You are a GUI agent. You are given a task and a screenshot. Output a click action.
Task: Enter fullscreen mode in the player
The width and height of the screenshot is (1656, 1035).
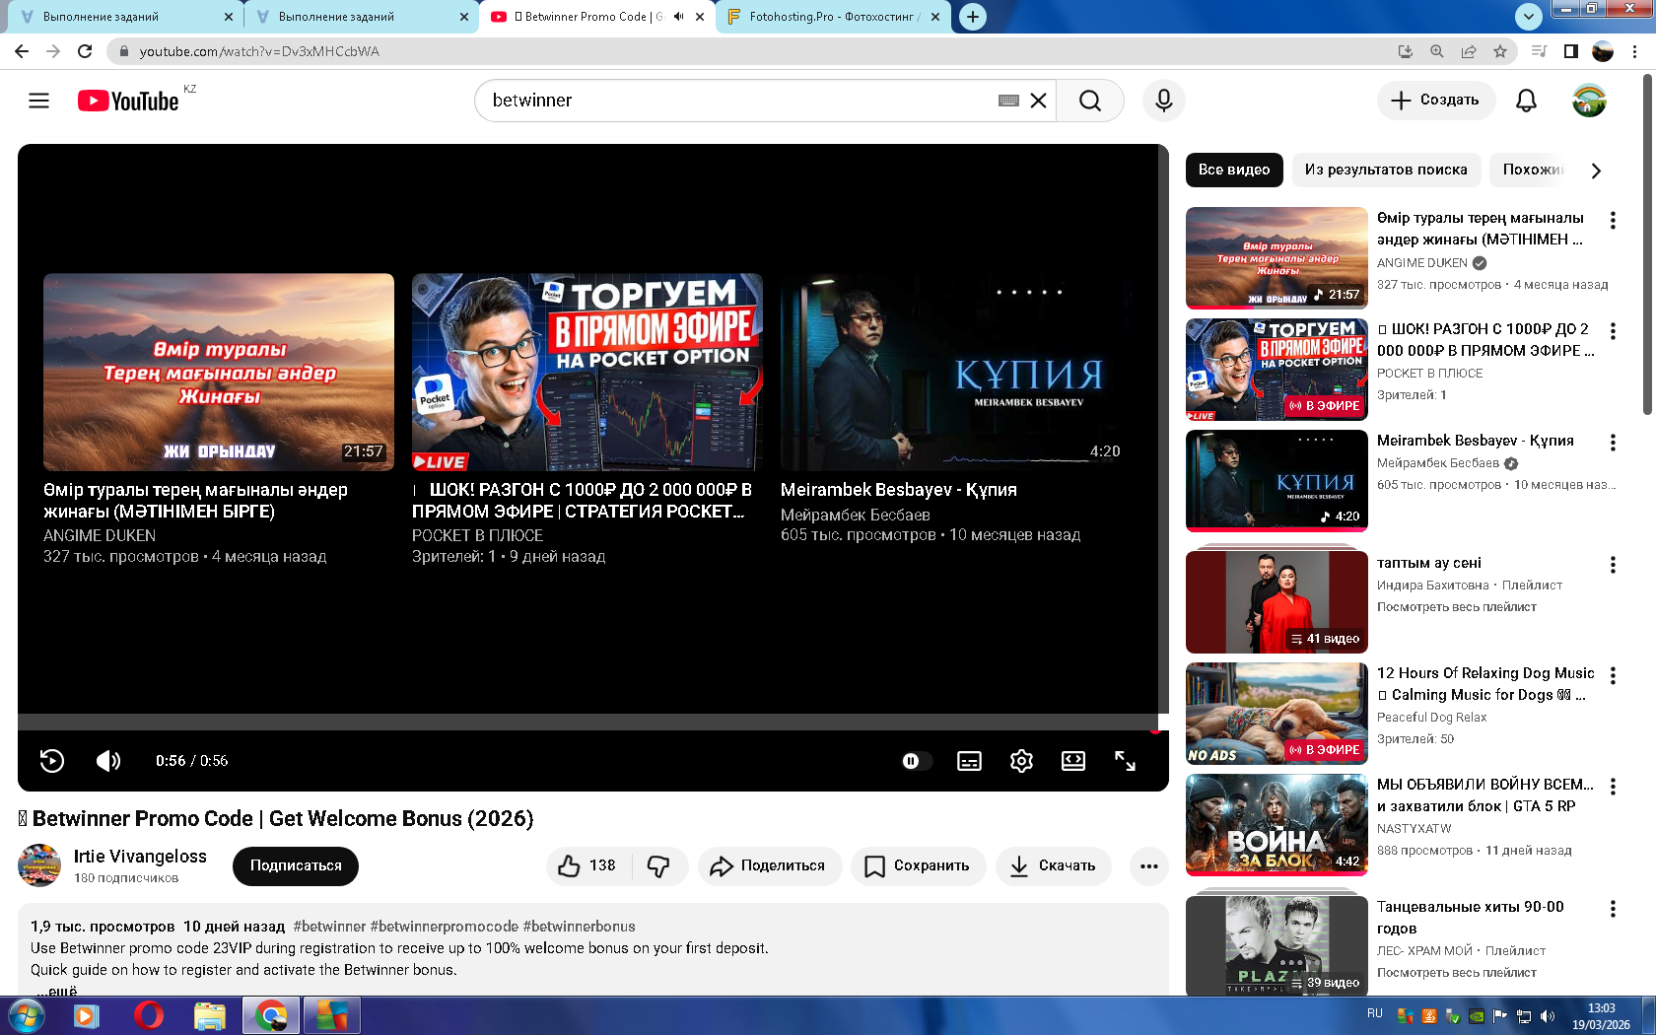tap(1125, 761)
